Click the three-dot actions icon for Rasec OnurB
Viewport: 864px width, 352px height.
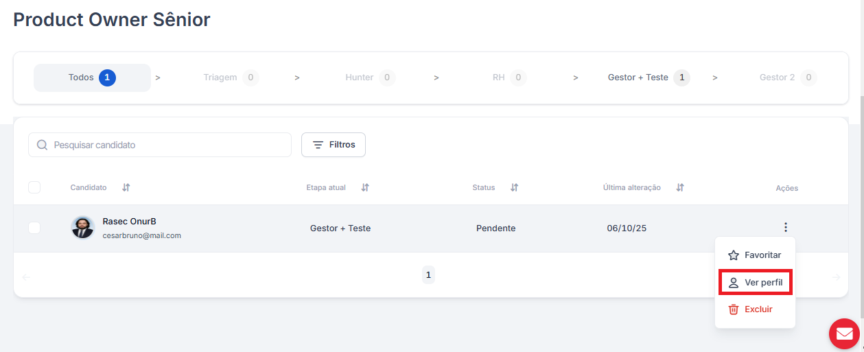pyautogui.click(x=786, y=228)
